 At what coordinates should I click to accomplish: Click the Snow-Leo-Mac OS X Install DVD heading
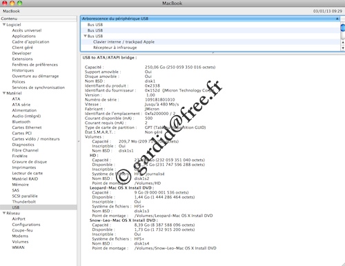(x=124, y=221)
